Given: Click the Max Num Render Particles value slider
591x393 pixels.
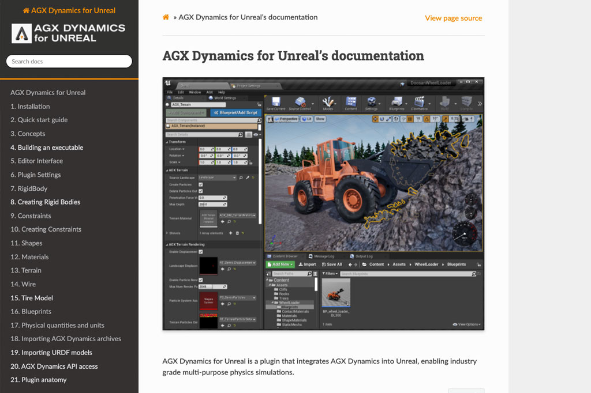Looking at the screenshot, I should pyautogui.click(x=212, y=287).
